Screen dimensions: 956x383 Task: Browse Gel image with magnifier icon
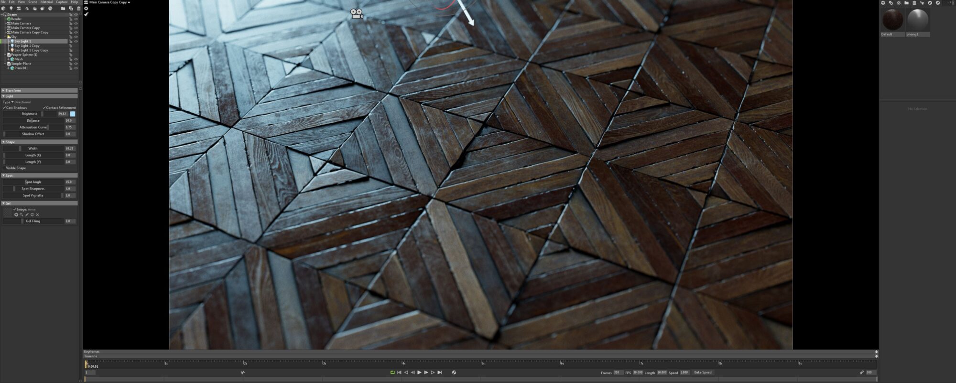(22, 215)
